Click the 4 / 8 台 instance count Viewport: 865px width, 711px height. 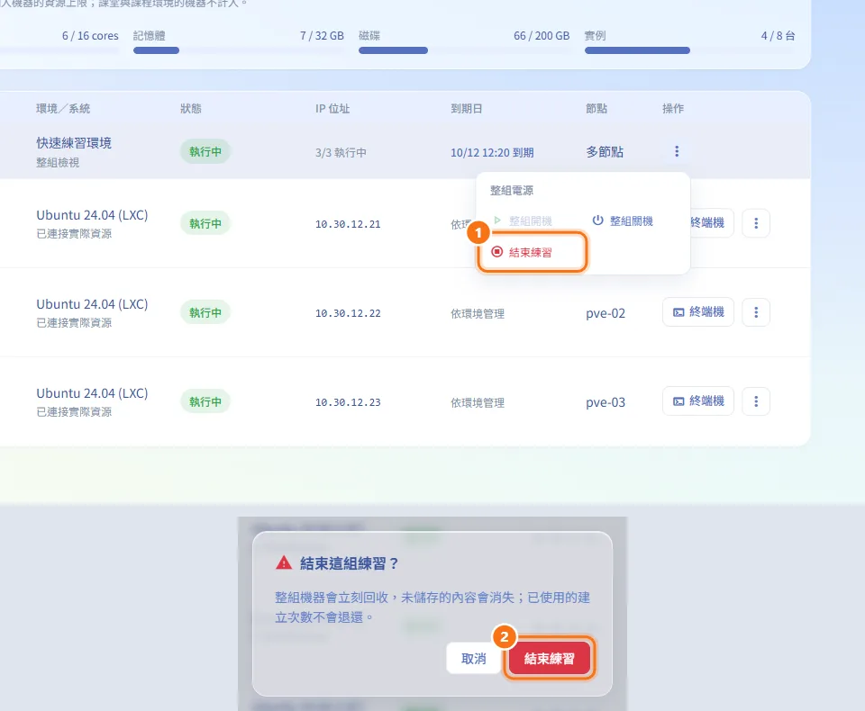778,36
